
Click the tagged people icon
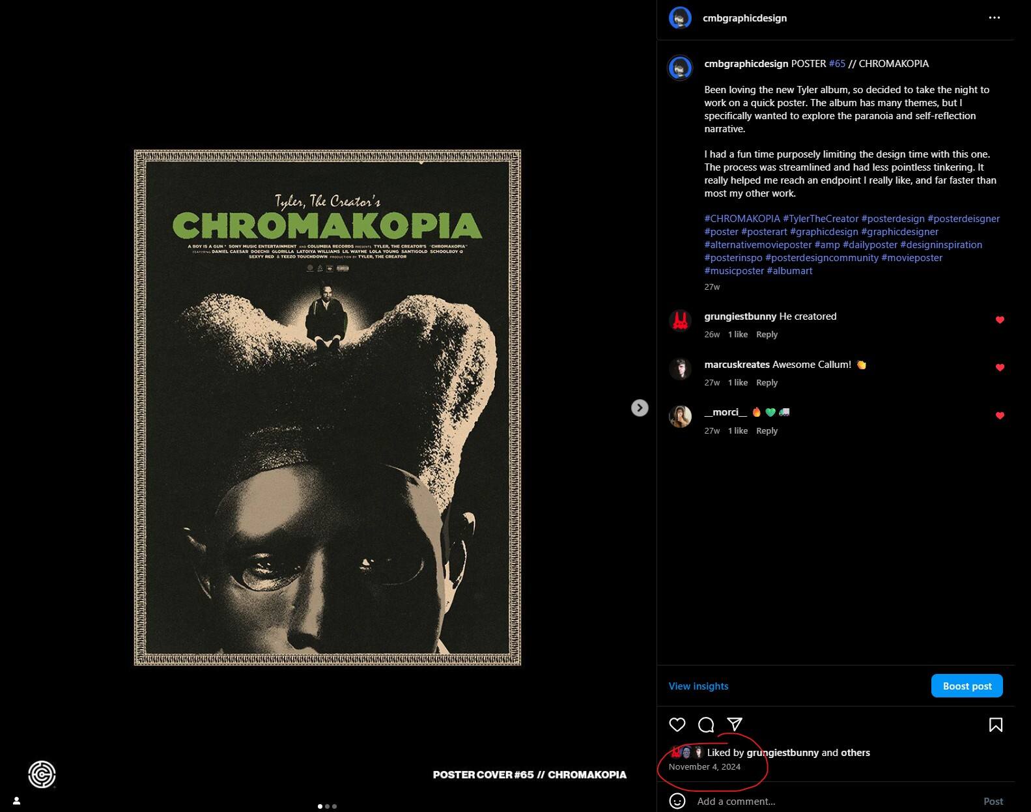click(x=17, y=801)
